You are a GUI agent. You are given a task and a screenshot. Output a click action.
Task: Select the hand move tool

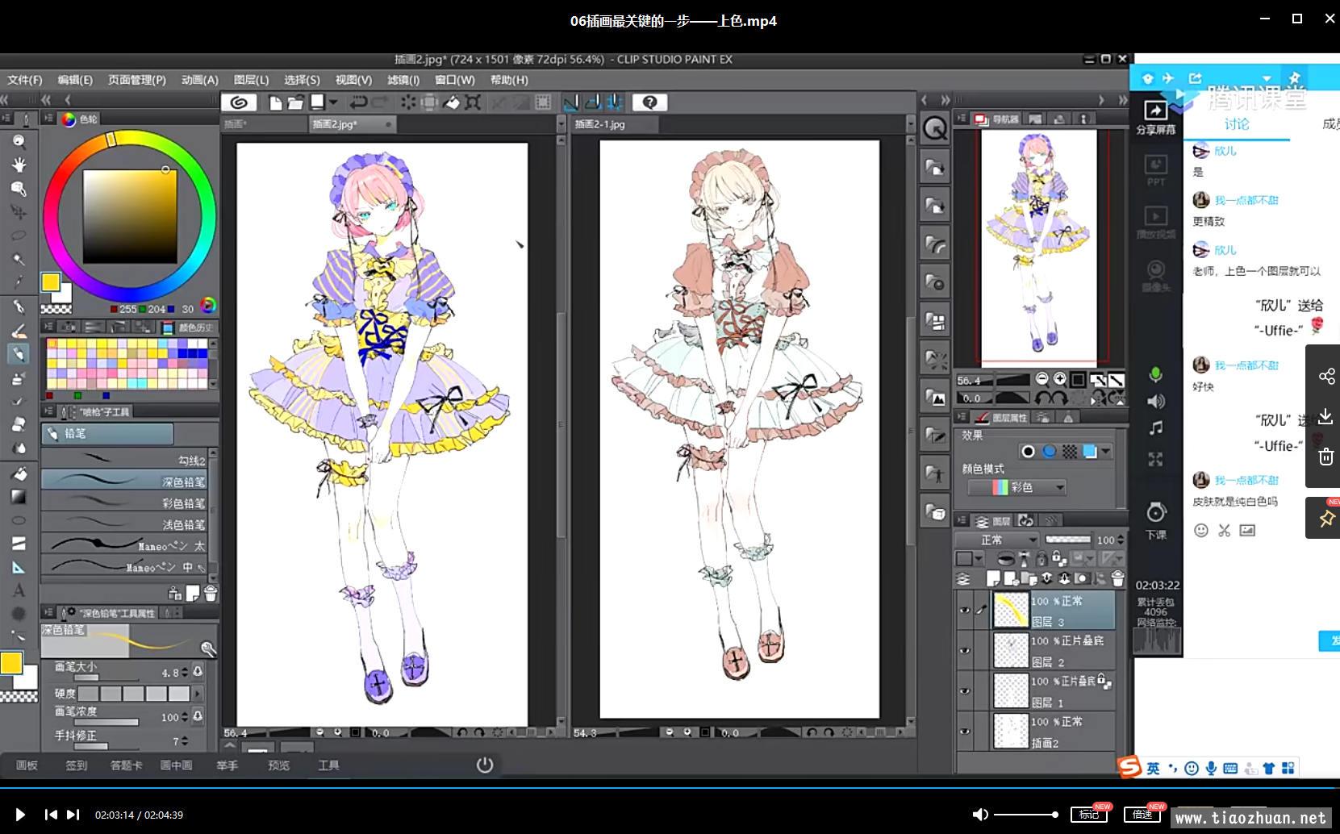[x=18, y=165]
